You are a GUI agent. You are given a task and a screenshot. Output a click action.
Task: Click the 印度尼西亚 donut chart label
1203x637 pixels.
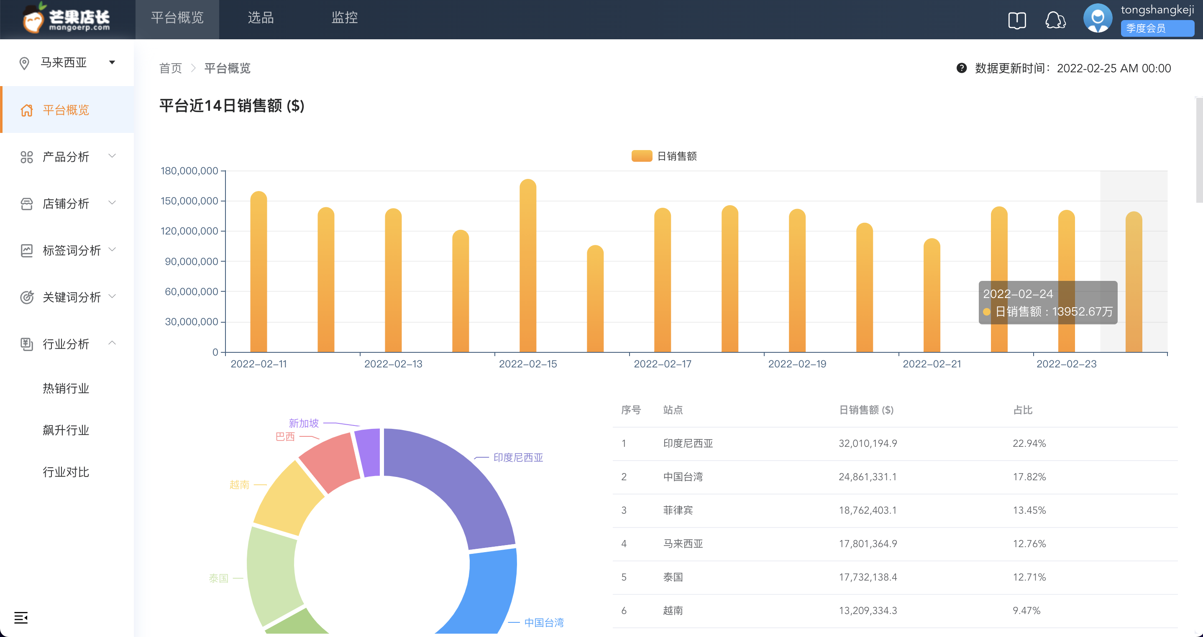(518, 457)
